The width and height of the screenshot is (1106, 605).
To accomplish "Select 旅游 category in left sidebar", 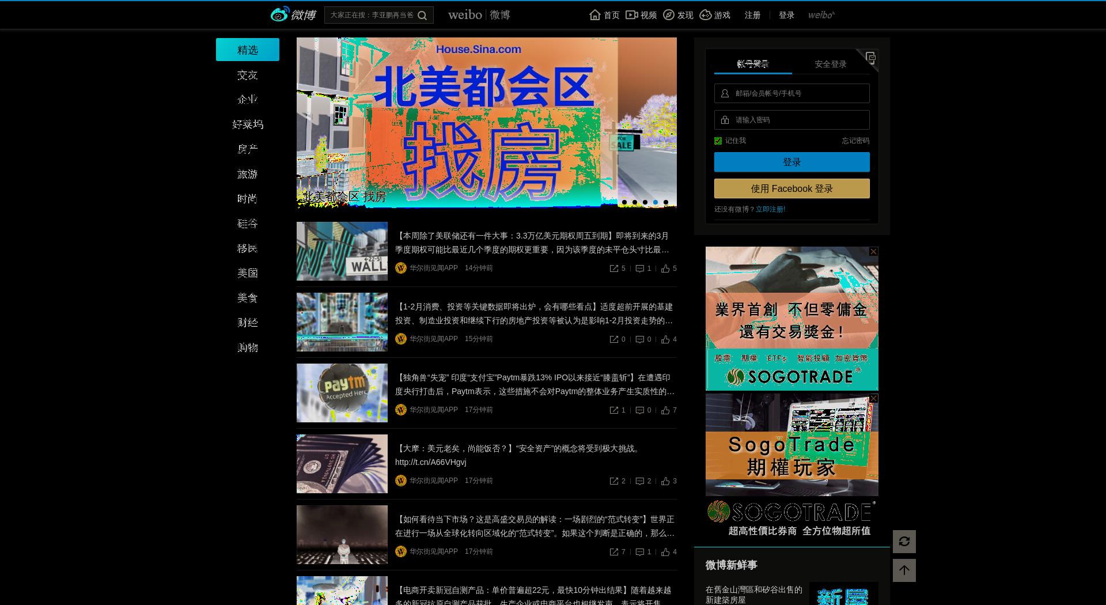I will tap(248, 174).
